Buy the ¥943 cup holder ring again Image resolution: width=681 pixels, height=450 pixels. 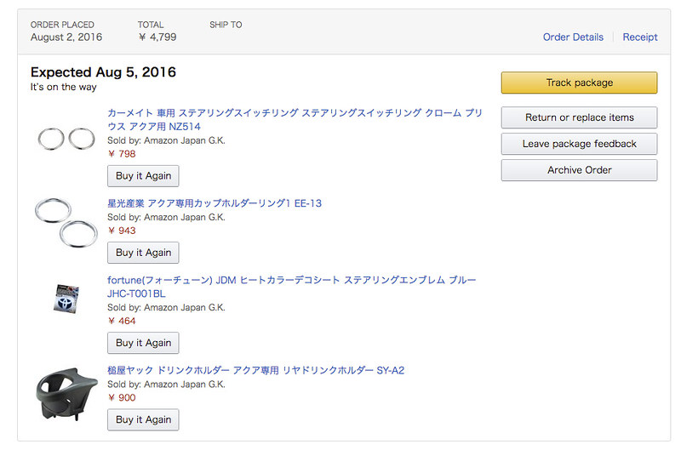[x=143, y=253]
